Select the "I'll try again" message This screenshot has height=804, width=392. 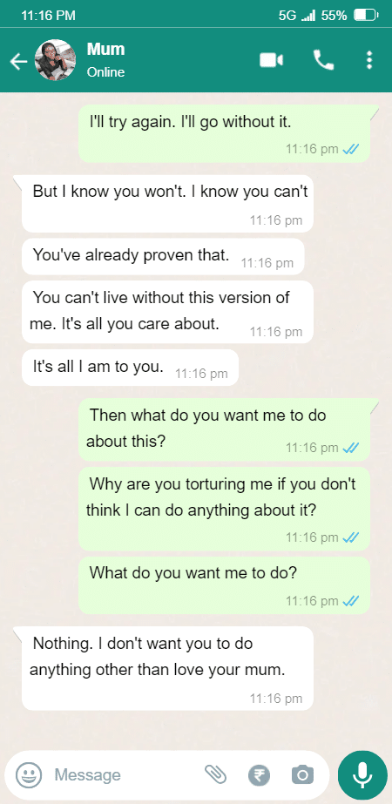pyautogui.click(x=224, y=134)
